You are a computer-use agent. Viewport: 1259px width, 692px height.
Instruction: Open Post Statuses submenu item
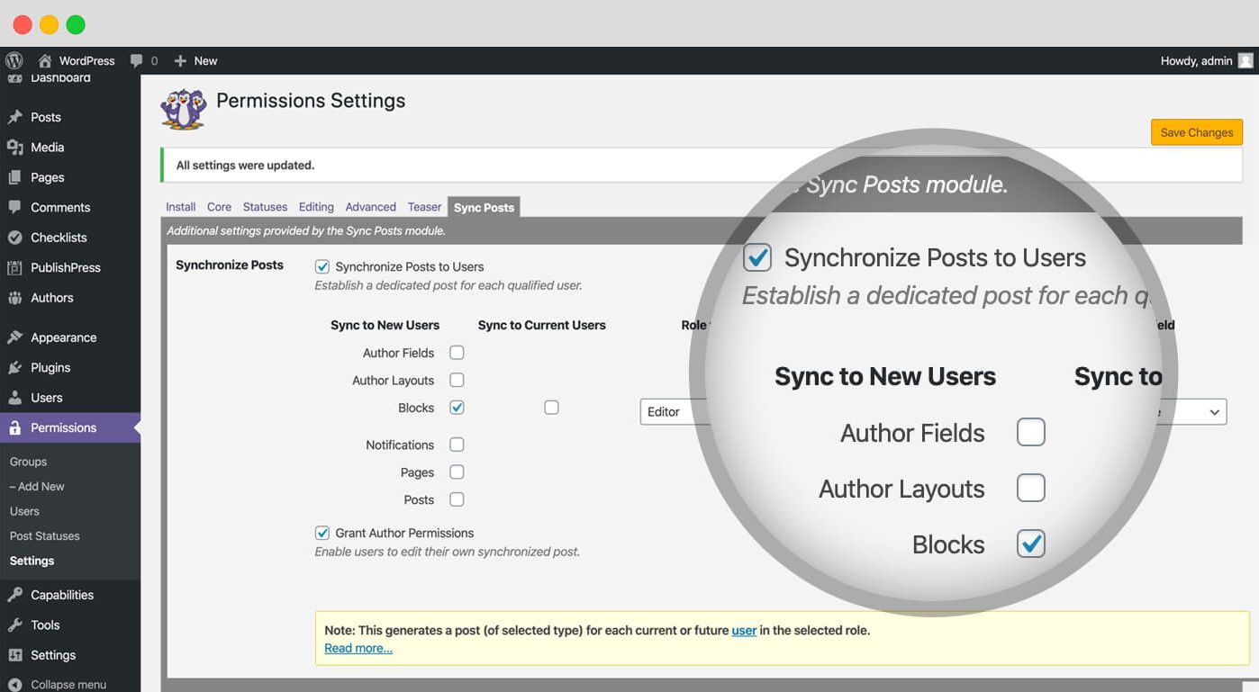coord(44,536)
